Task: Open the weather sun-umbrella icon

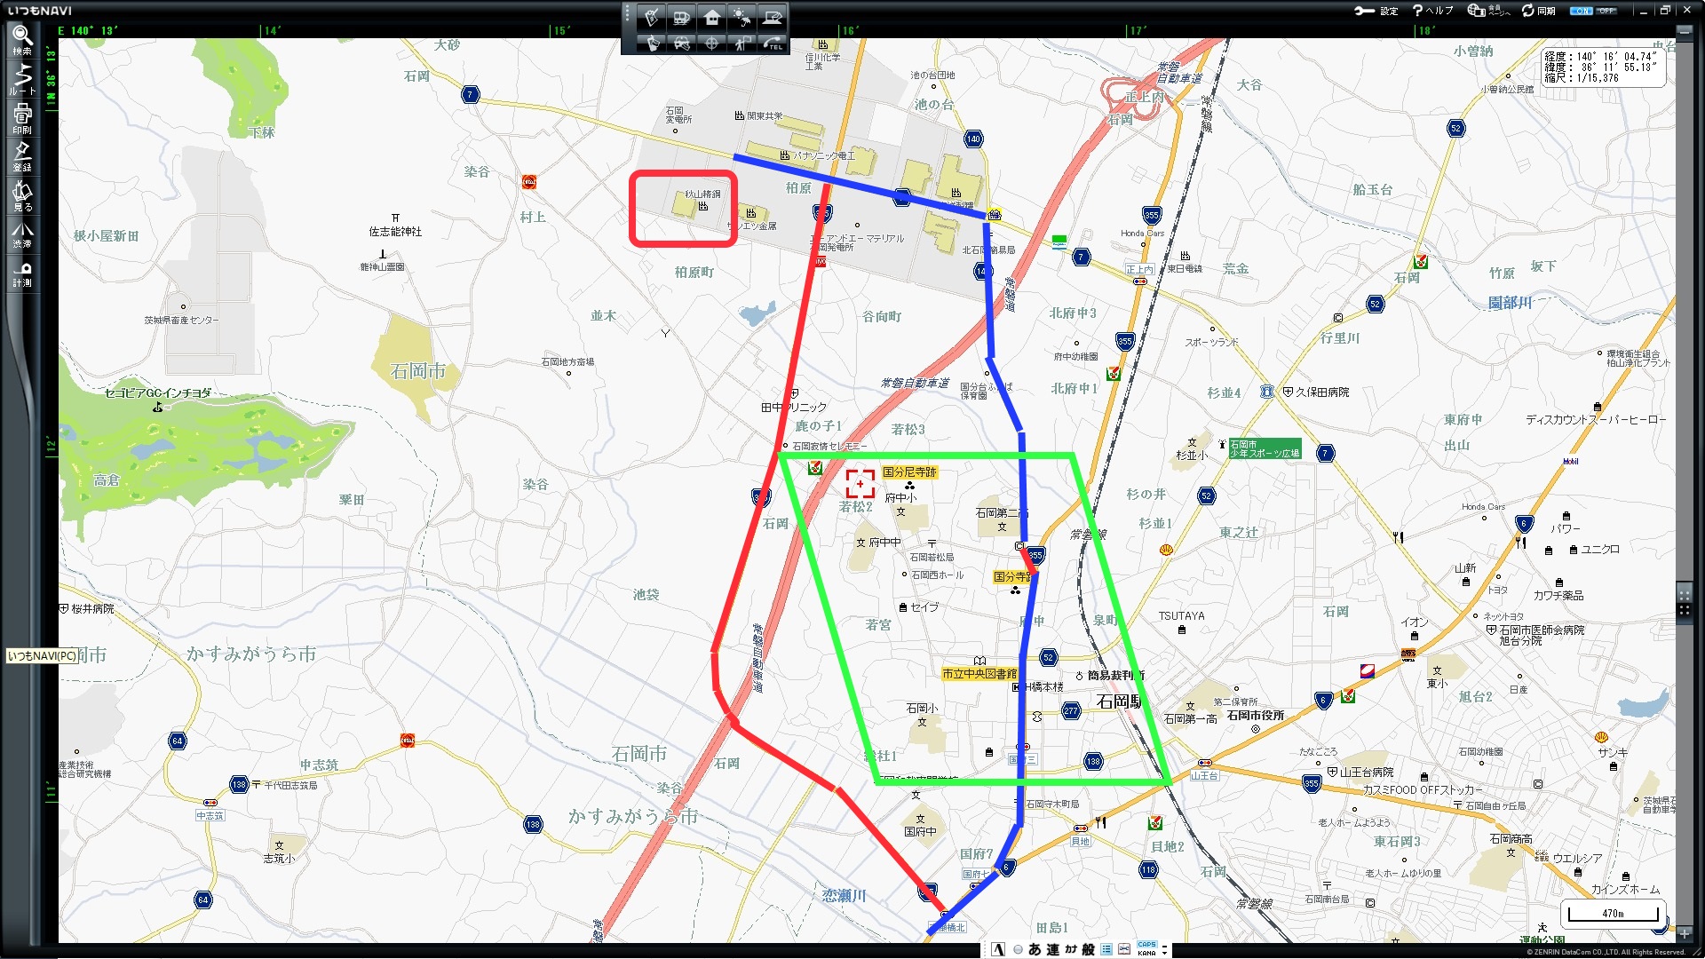Action: 742,17
